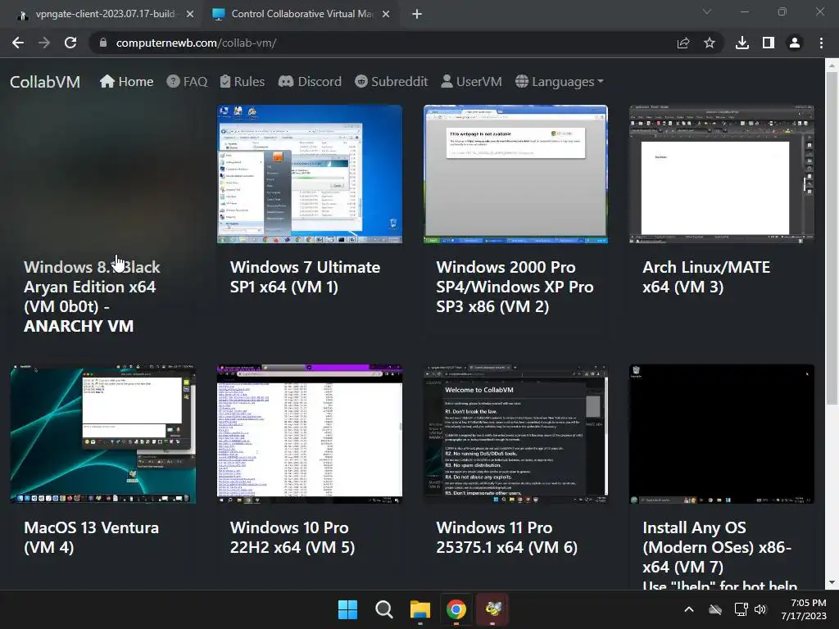This screenshot has height=629, width=839.
Task: Click the Arch Linux/MATE x64 title
Action: (x=706, y=277)
